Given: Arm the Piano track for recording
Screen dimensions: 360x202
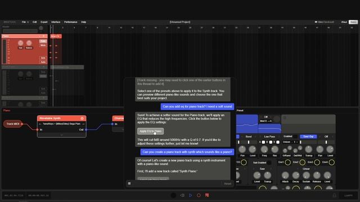Looking at the screenshot, I should 43,58.
